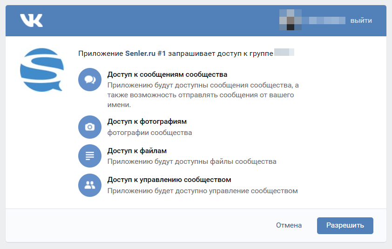Viewport: 392px width, 249px height.
Task: Click the photos access camera icon
Action: pyautogui.click(x=90, y=127)
